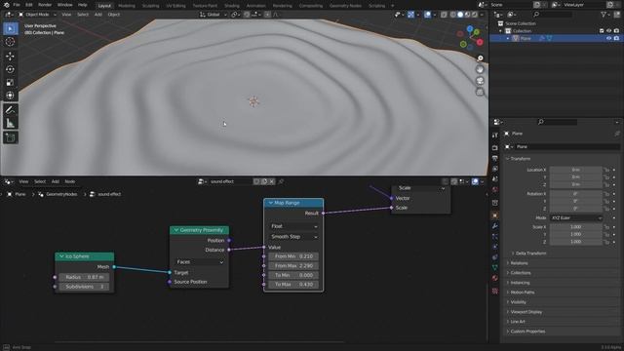This screenshot has width=624, height=351.
Task: Open node editor Add menu
Action: click(56, 181)
